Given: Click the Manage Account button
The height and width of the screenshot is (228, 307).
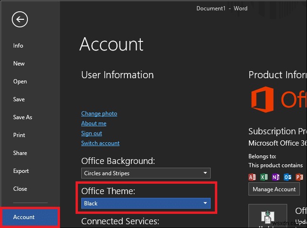Looking at the screenshot, I should point(274,189).
